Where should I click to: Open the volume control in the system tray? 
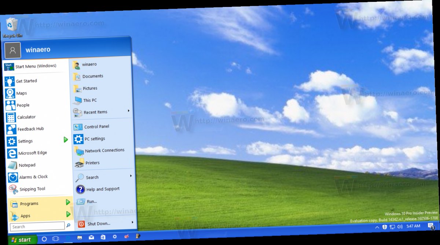coord(399,227)
